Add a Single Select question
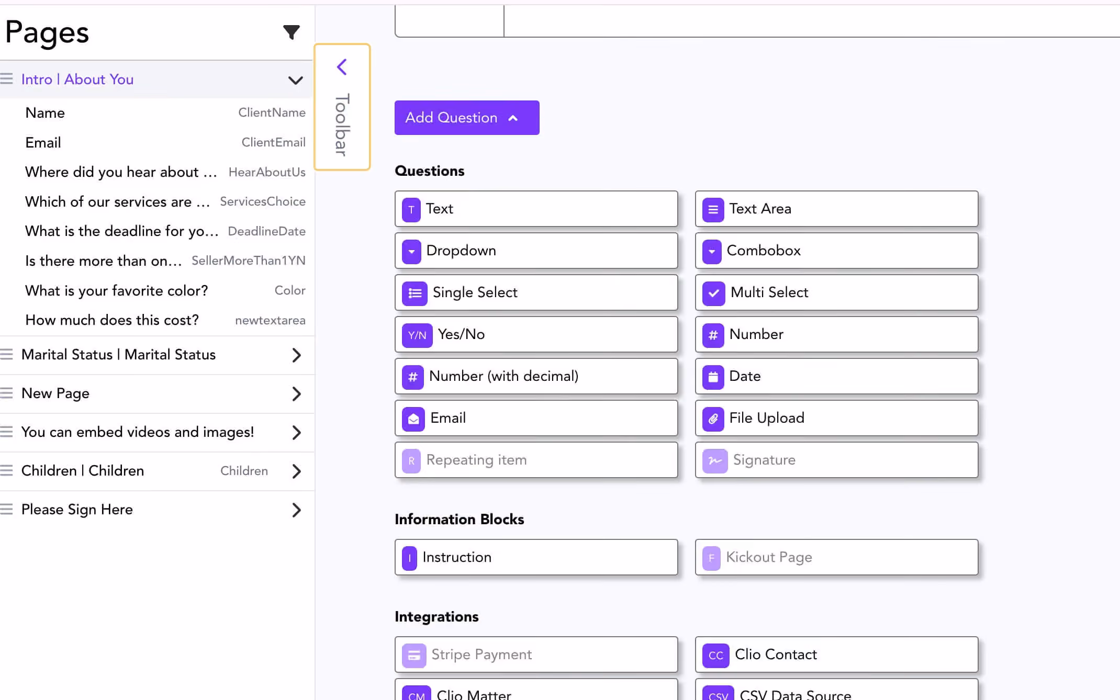The height and width of the screenshot is (700, 1120). coord(536,292)
